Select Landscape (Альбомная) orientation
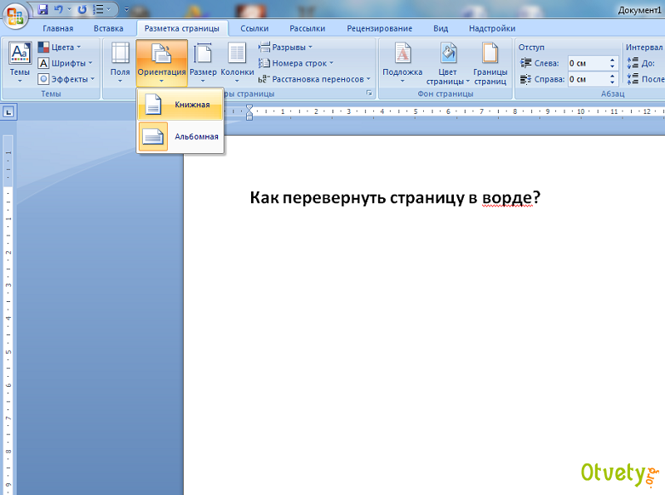This screenshot has width=665, height=495. pos(180,136)
